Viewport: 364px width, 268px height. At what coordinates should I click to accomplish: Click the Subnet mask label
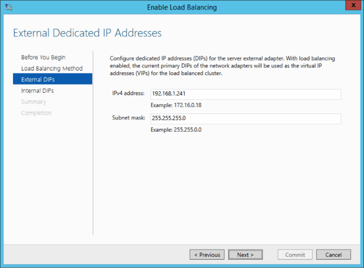129,118
